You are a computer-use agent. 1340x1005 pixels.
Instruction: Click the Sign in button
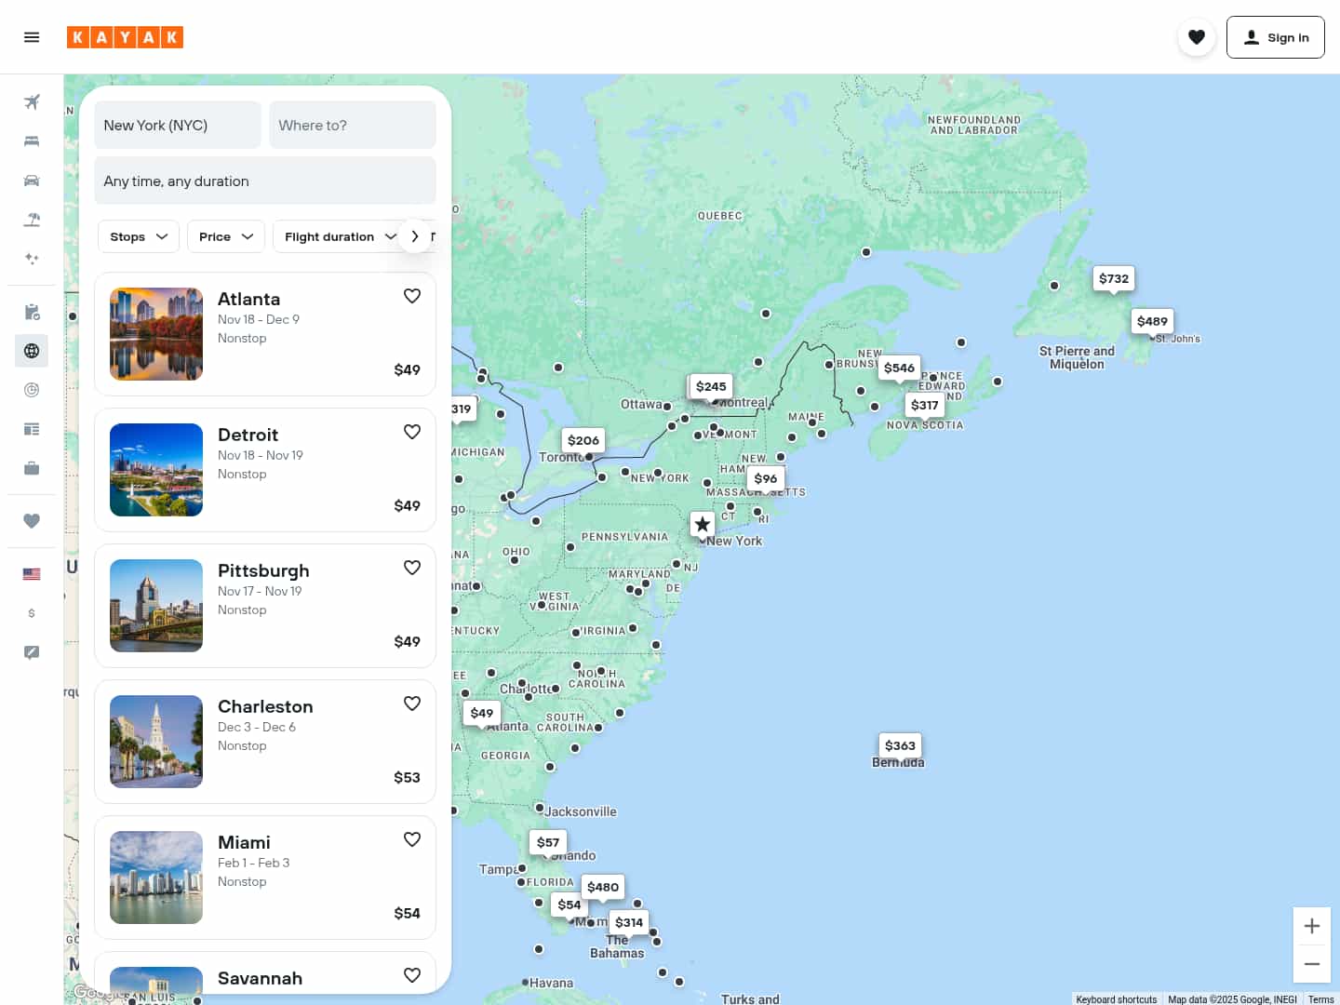click(x=1275, y=37)
